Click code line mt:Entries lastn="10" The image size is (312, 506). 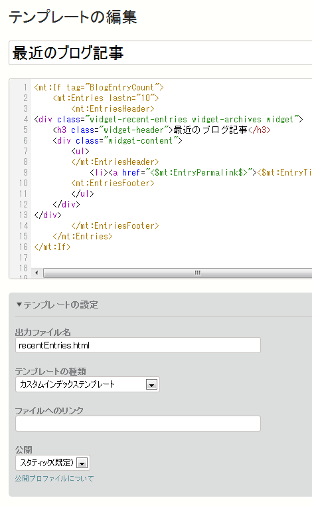(106, 98)
